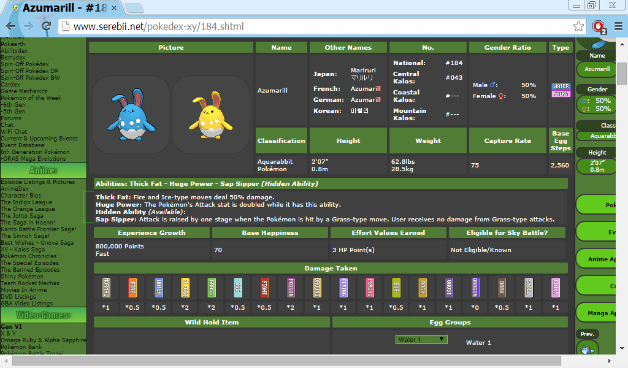Image resolution: width=628 pixels, height=368 pixels.
Task: Open Episode Listings & Pictures link
Action: (x=38, y=182)
